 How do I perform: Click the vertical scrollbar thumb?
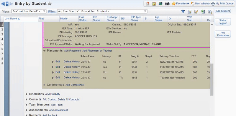coord(212,79)
